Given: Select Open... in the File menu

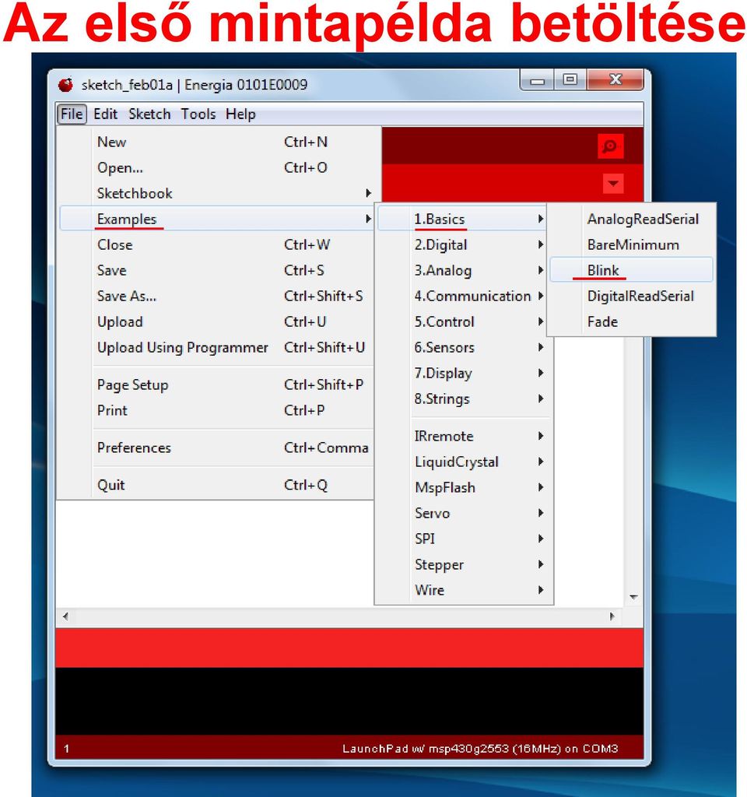Looking at the screenshot, I should 216,168.
